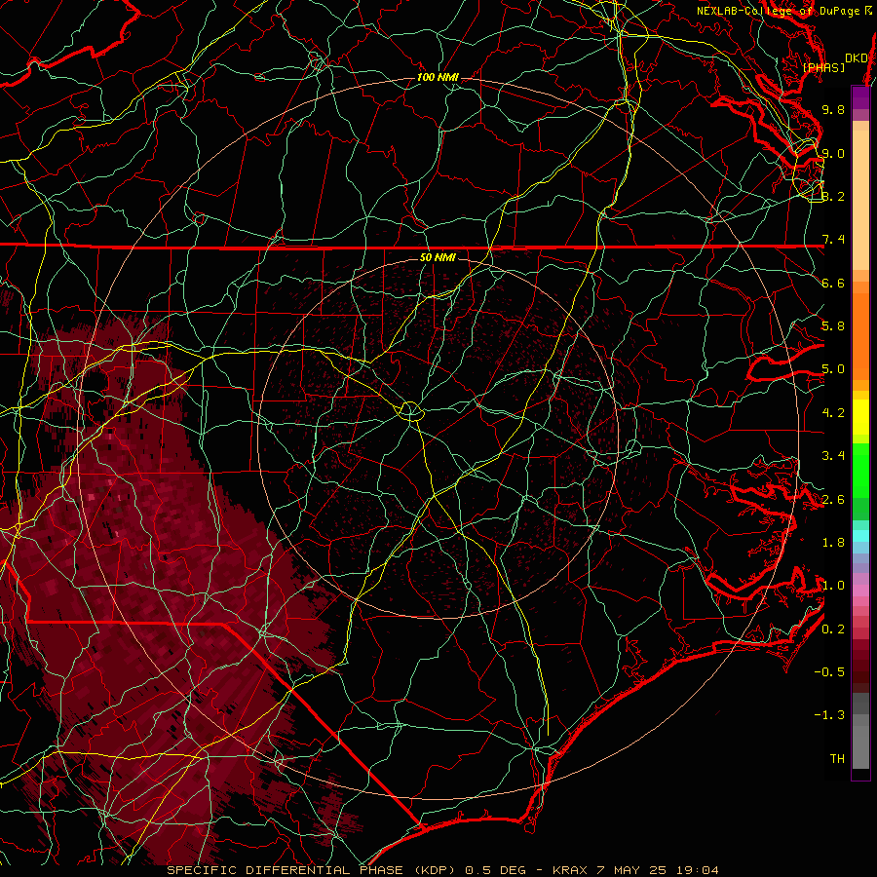
Task: Click the -0.5 value on color scale
Action: [829, 672]
